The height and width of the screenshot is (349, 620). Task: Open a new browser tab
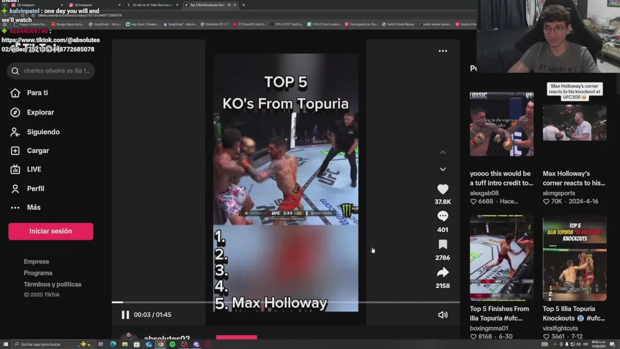tap(243, 5)
